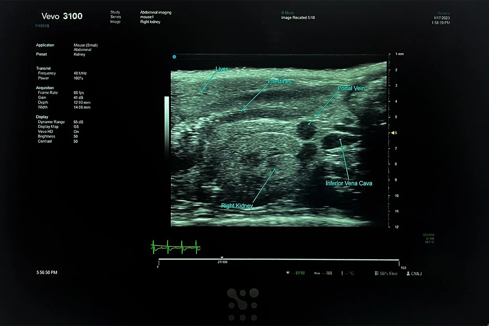489x326 pixels.
Task: Click the blue transducer orientation dot
Action: (174, 57)
